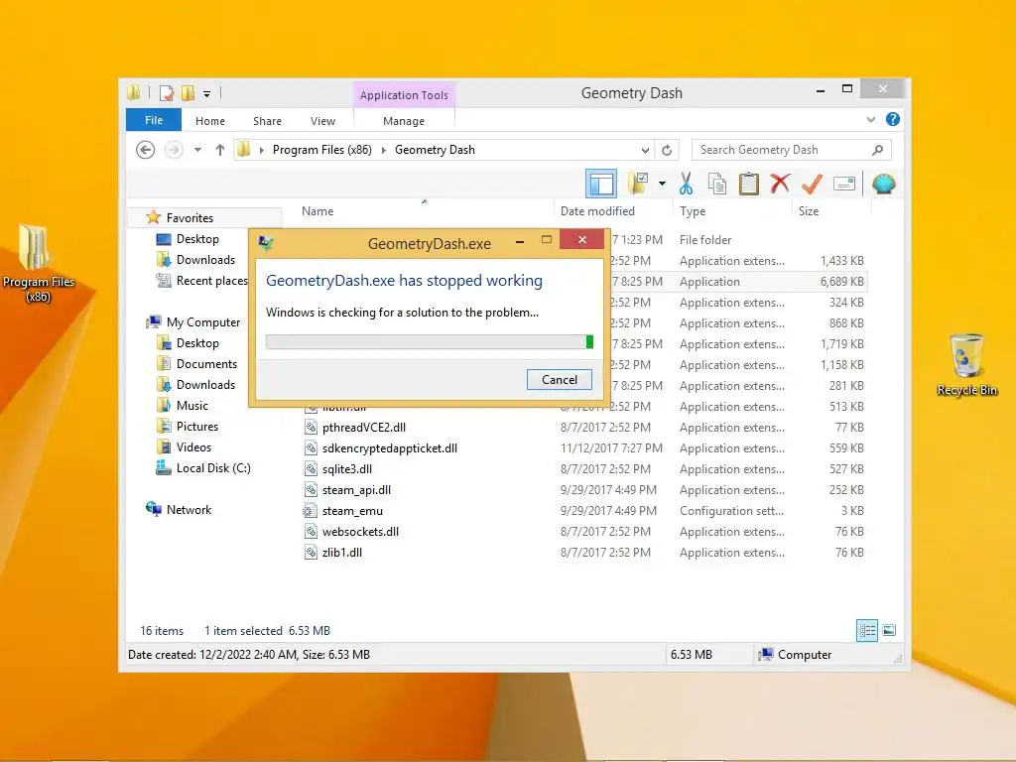This screenshot has width=1016, height=762.
Task: Click the folder options checklist icon
Action: pyautogui.click(x=639, y=184)
